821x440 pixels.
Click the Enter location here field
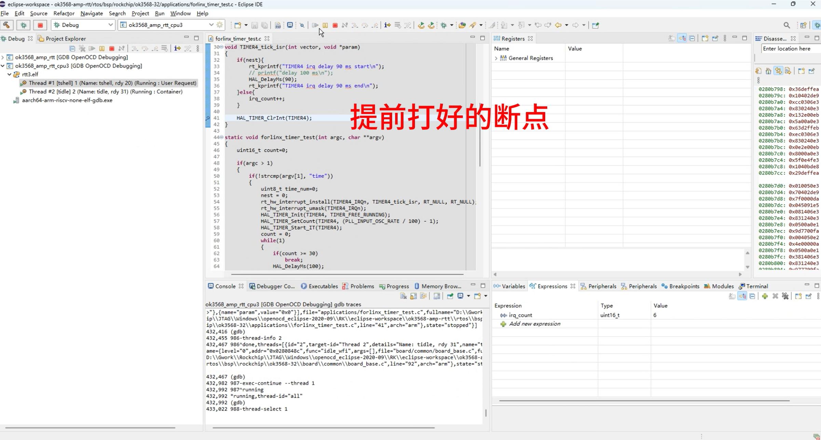(x=789, y=49)
